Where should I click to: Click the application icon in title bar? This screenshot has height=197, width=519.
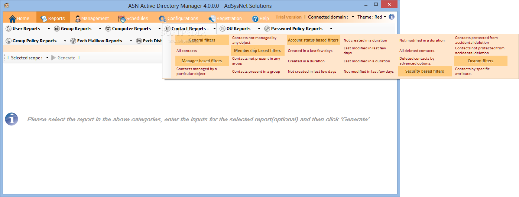[6, 5]
